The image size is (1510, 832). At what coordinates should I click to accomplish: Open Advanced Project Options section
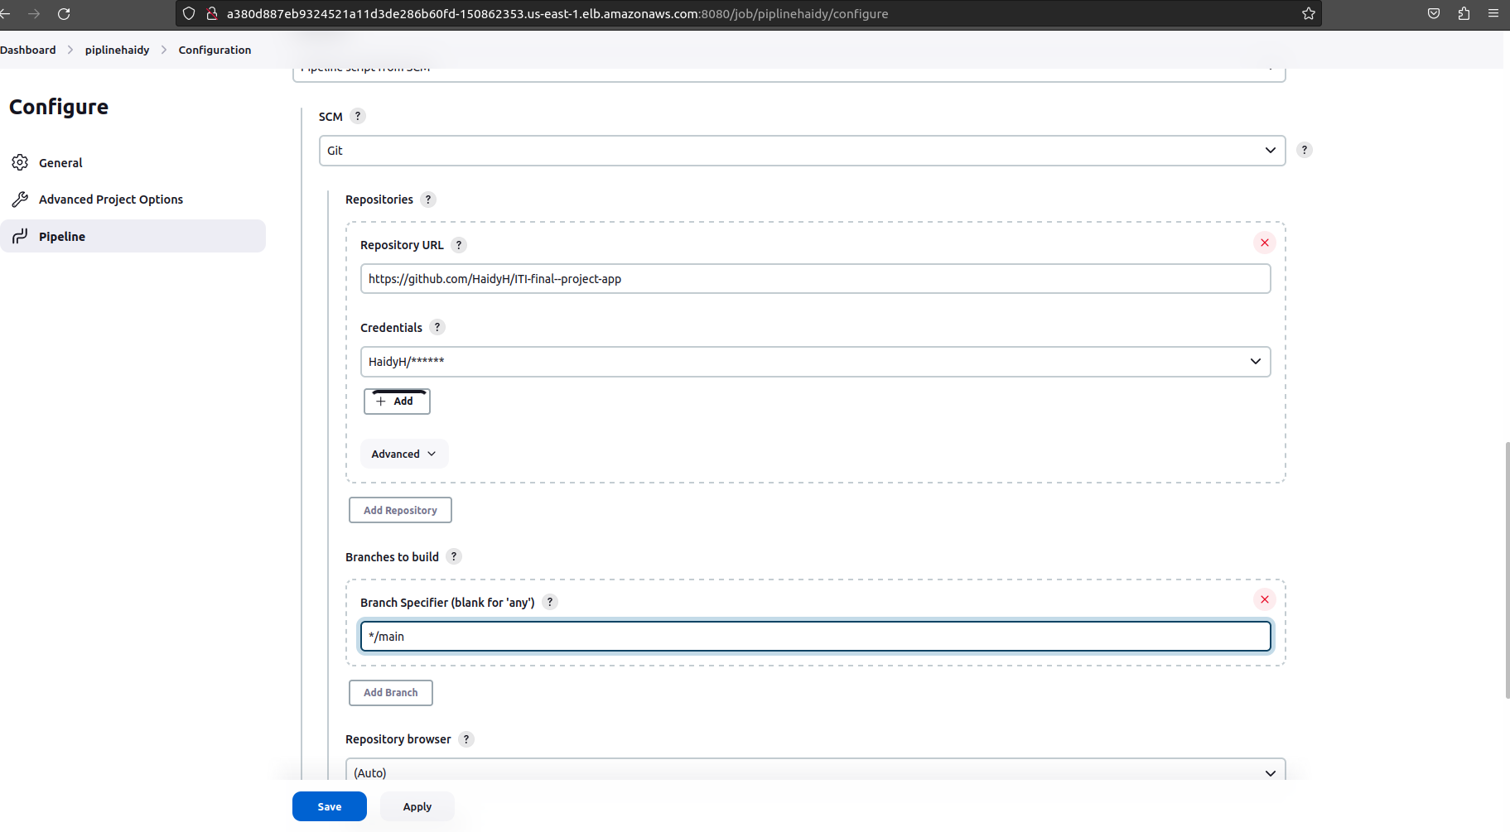(133, 200)
